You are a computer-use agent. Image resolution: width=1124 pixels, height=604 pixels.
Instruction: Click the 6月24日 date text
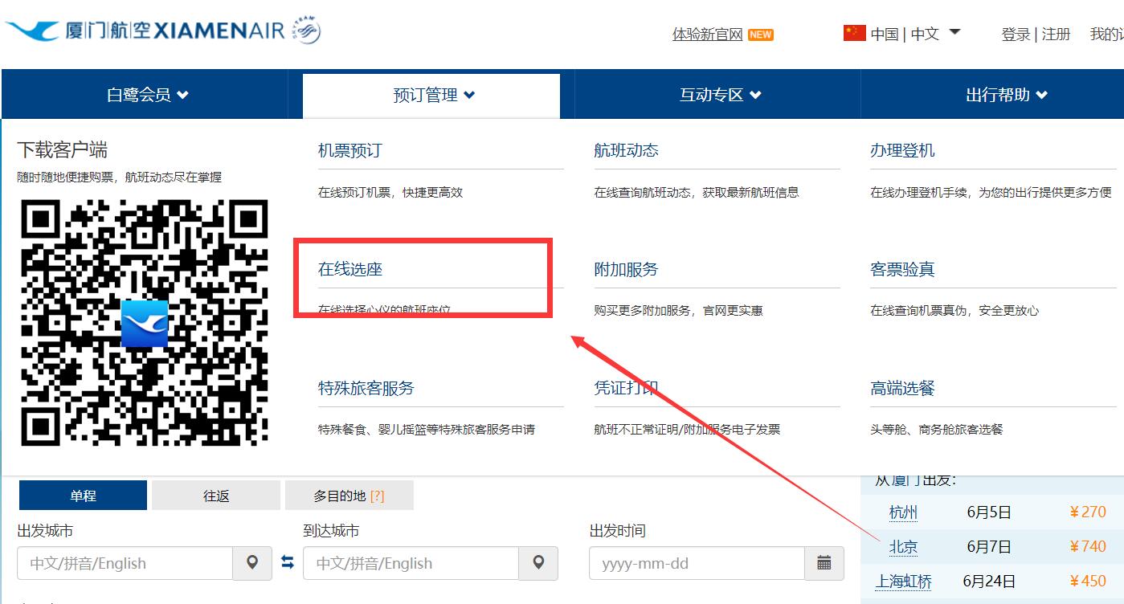tap(989, 582)
